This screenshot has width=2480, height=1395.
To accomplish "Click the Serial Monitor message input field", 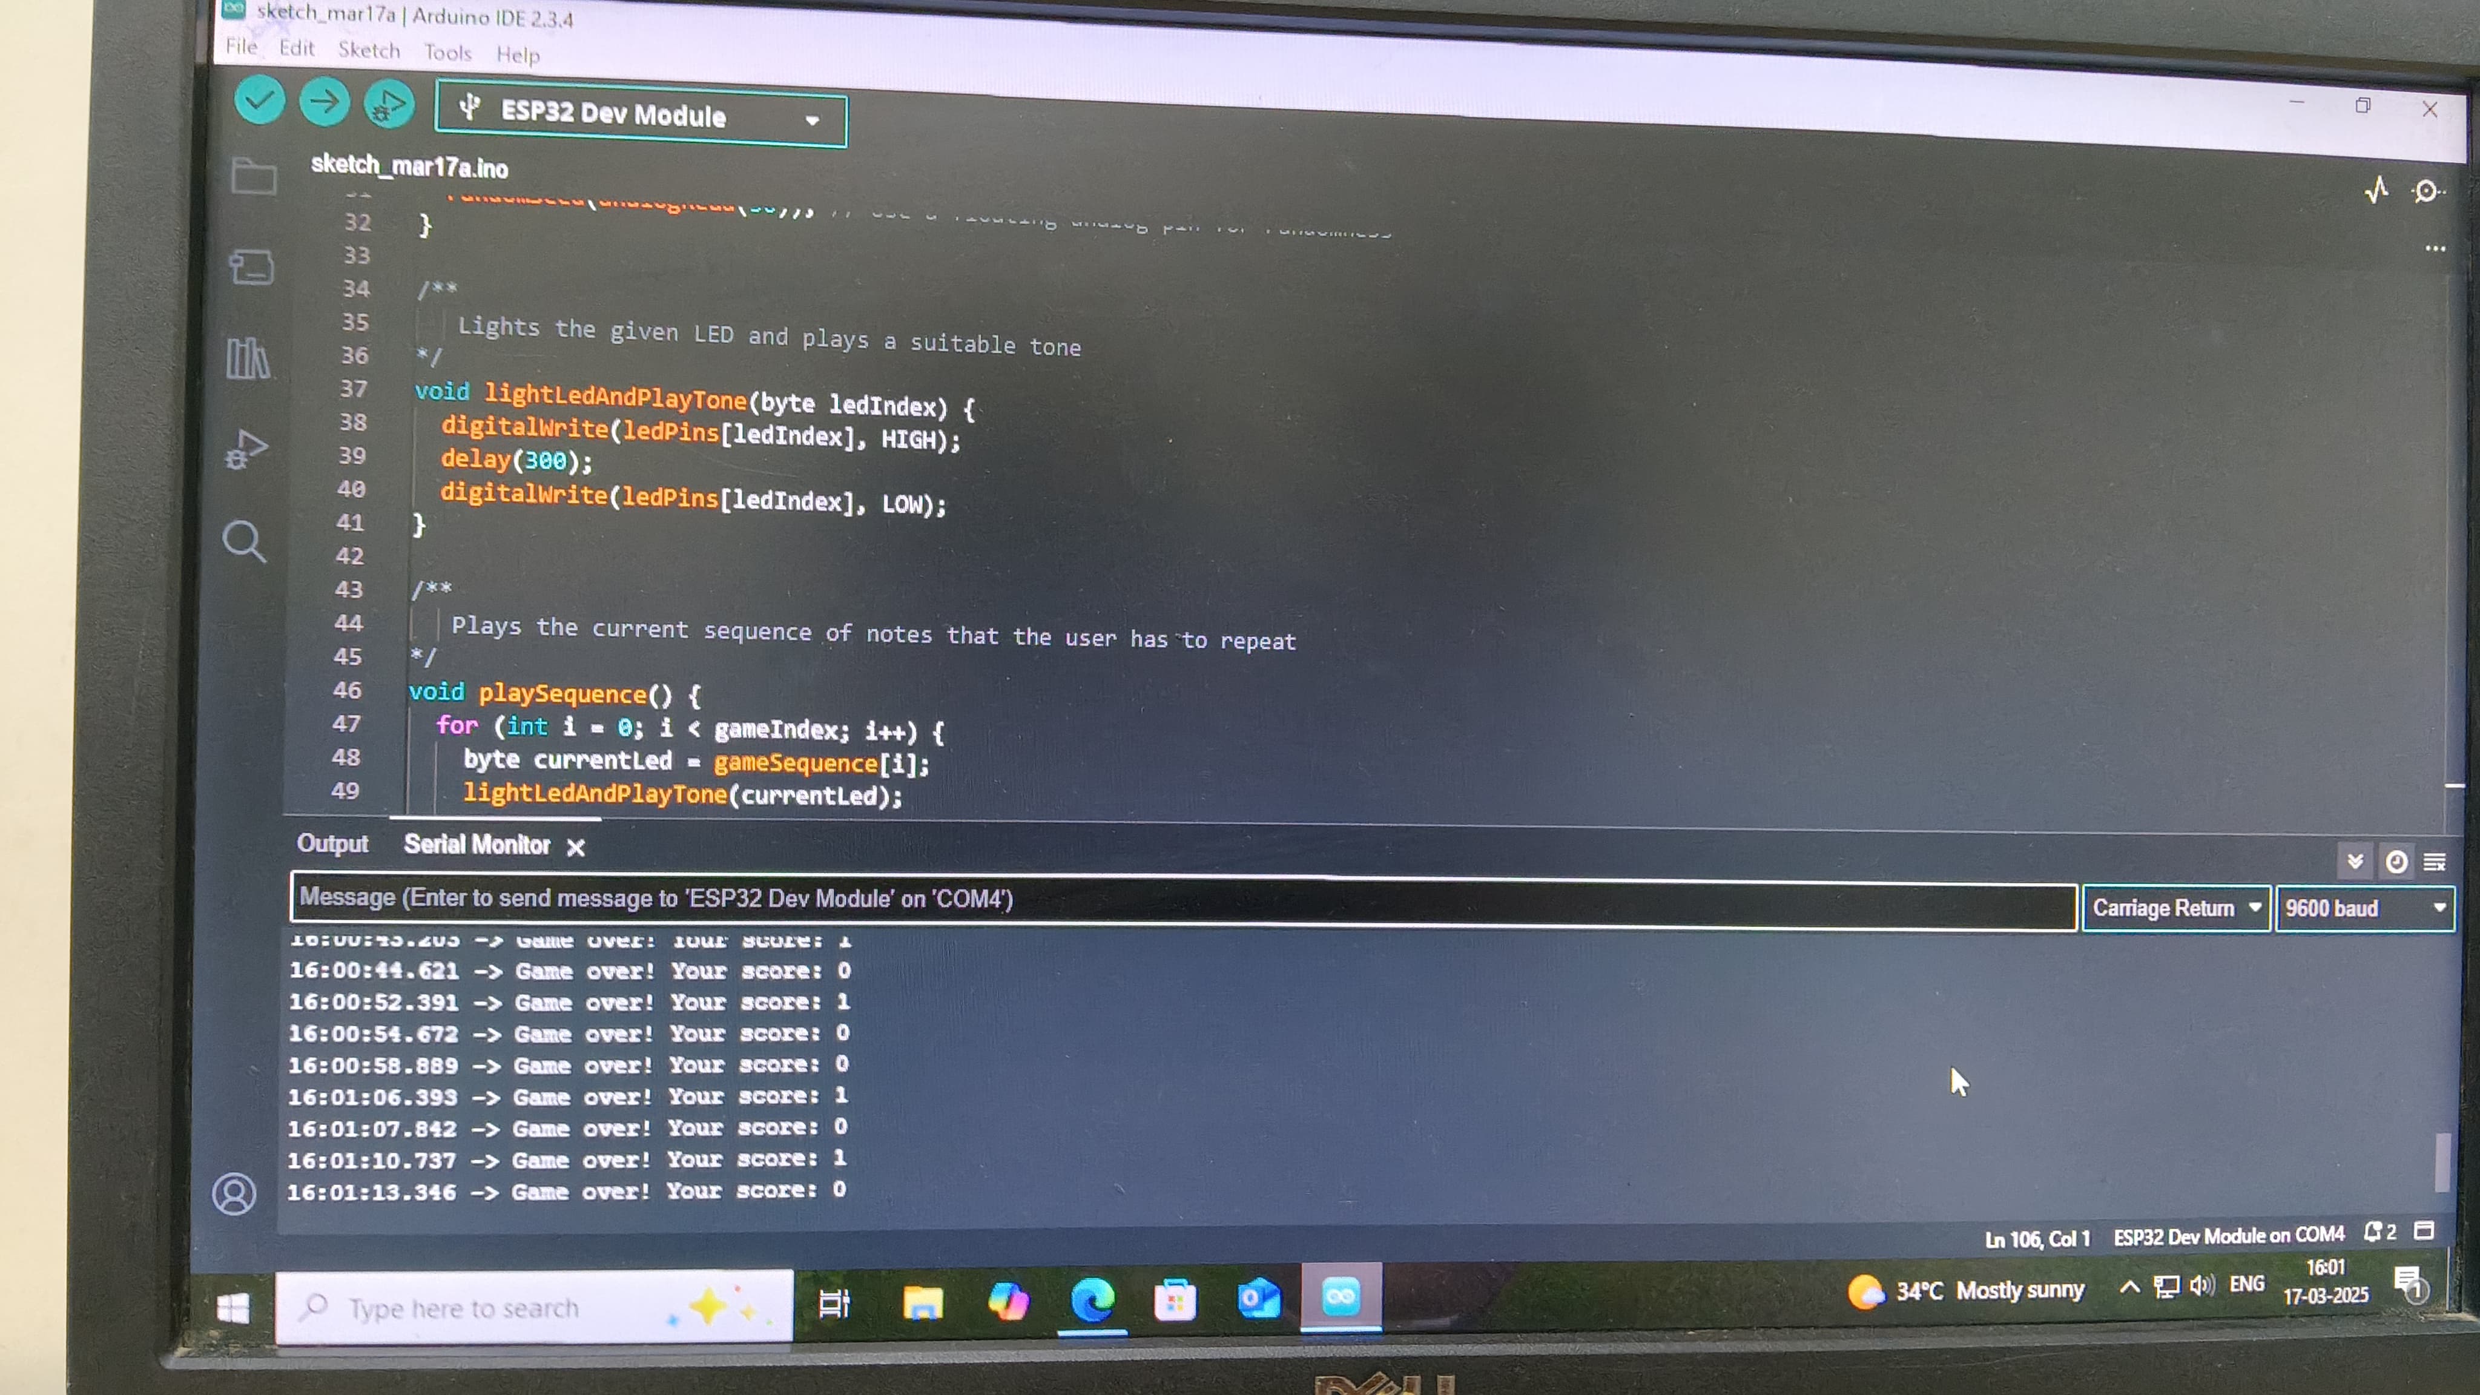I will point(1182,899).
